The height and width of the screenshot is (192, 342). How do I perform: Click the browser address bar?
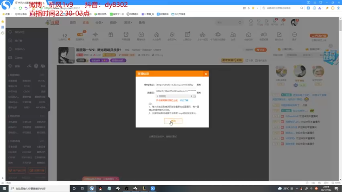(140, 8)
